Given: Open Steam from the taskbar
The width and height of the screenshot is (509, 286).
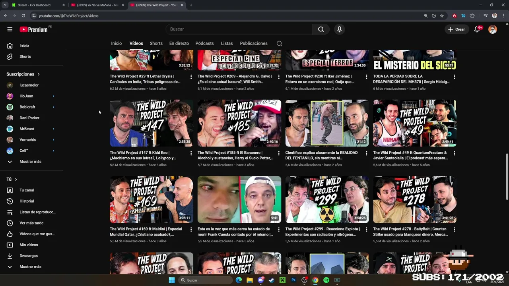Looking at the screenshot, I should coord(271,280).
